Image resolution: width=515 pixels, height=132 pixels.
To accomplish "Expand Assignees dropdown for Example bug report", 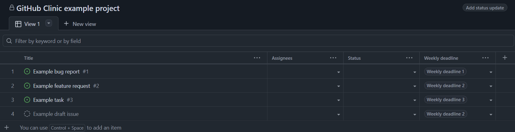I will [x=338, y=72].
